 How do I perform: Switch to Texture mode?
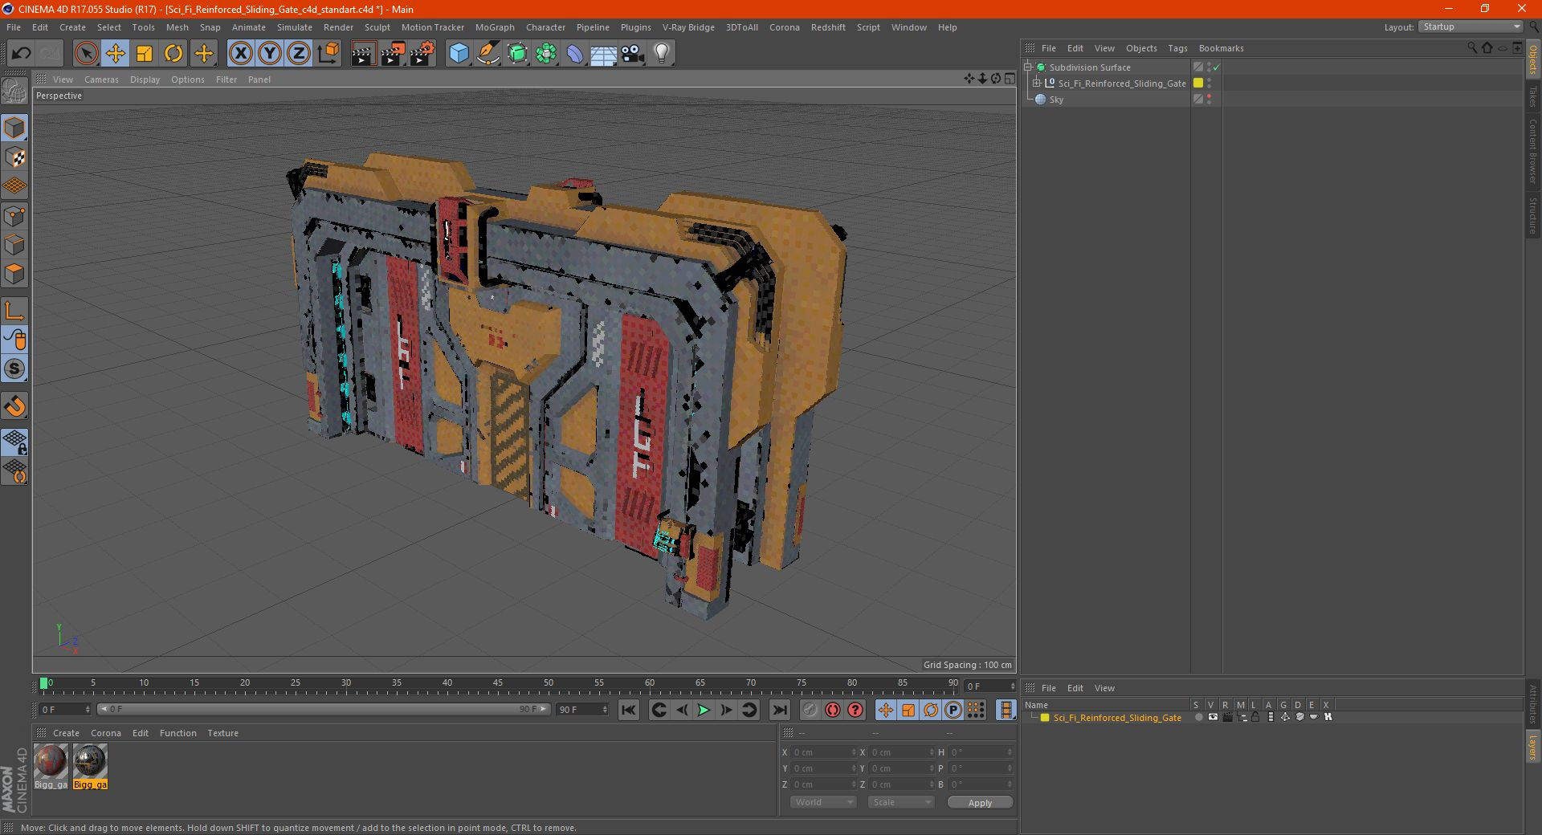[14, 157]
